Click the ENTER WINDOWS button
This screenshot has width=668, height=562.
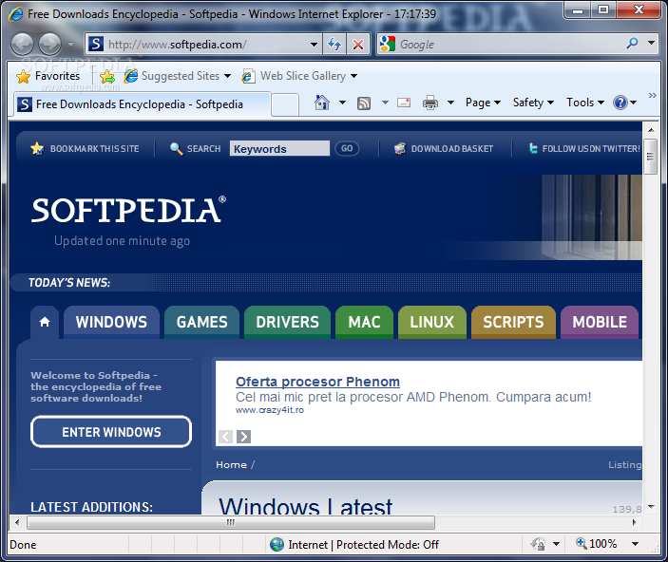point(111,432)
